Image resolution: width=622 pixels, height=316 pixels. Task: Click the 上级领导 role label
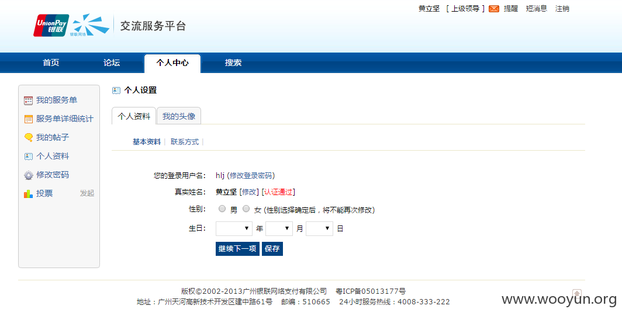tap(465, 9)
